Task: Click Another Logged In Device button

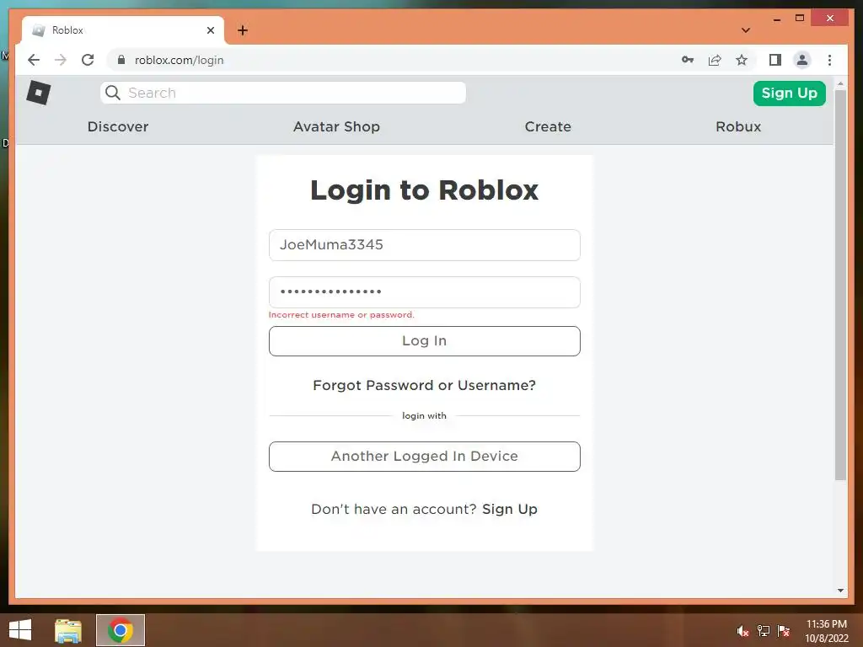Action: click(x=425, y=456)
